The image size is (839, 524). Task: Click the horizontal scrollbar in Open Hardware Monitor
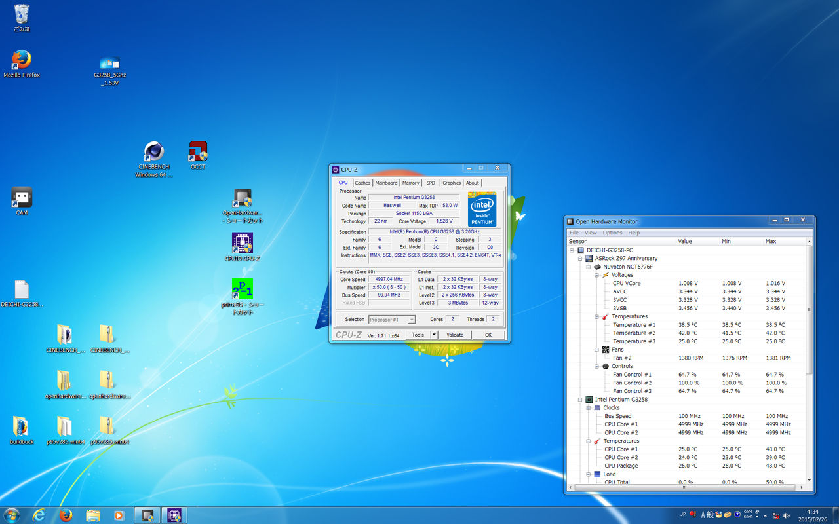[x=684, y=487]
